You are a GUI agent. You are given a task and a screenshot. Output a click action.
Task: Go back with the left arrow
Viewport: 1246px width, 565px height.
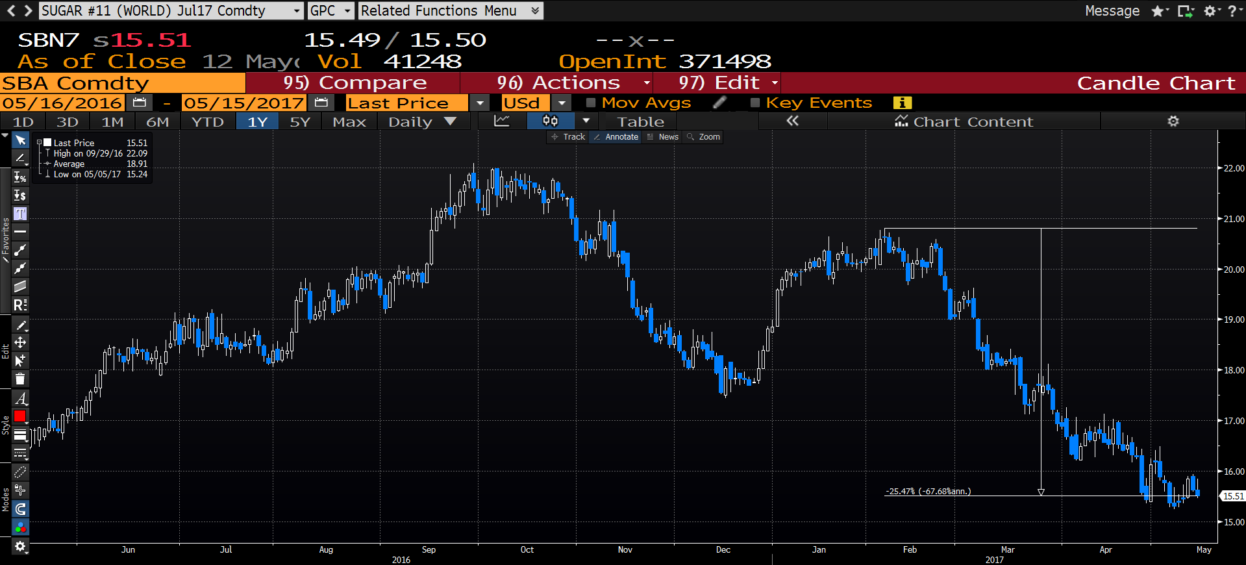point(11,10)
